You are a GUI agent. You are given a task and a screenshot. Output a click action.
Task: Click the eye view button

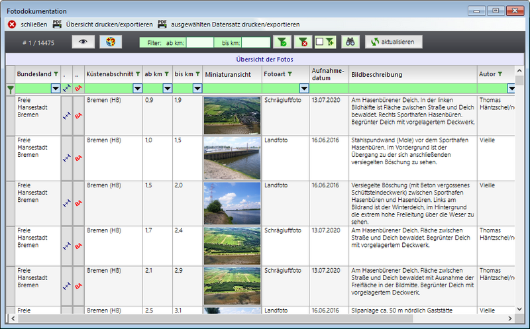pyautogui.click(x=83, y=42)
